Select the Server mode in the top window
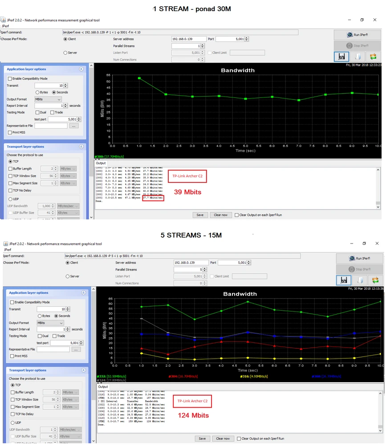This screenshot has height=445, width=386. click(65, 53)
